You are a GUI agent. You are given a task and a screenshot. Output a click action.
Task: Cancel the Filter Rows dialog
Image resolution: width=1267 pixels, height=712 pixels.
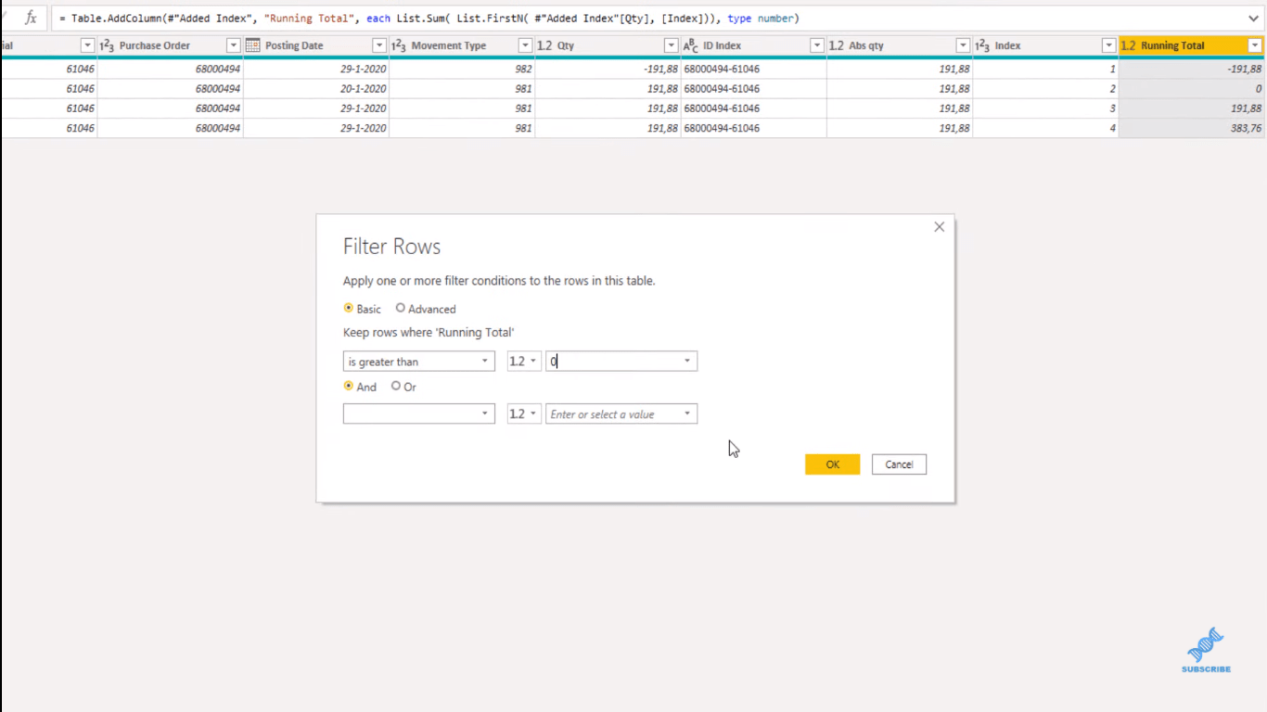[899, 464]
